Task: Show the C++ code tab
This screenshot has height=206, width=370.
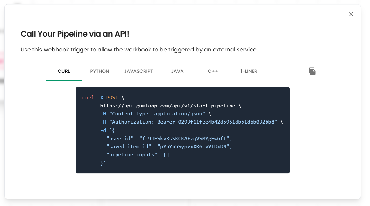Action: 213,71
